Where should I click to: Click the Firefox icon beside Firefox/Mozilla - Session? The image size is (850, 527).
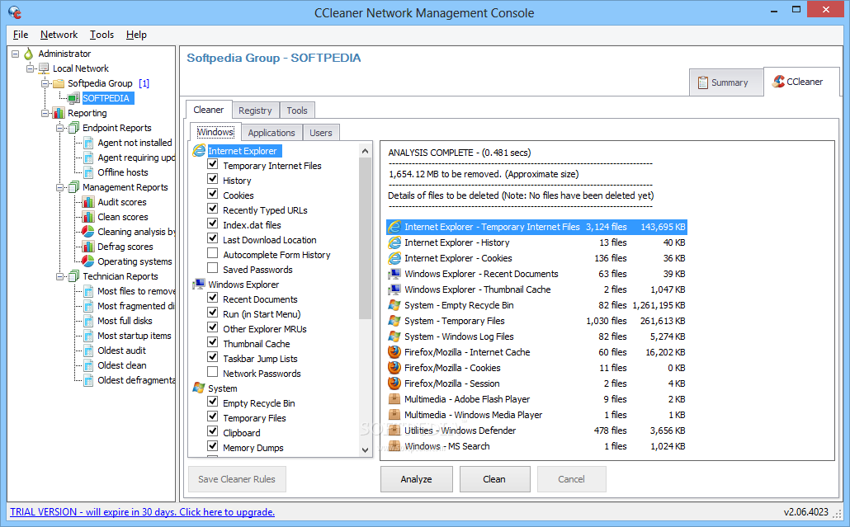coord(394,383)
